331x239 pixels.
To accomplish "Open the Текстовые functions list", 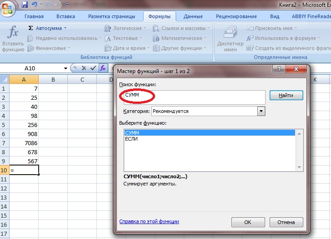I will pos(123,39).
